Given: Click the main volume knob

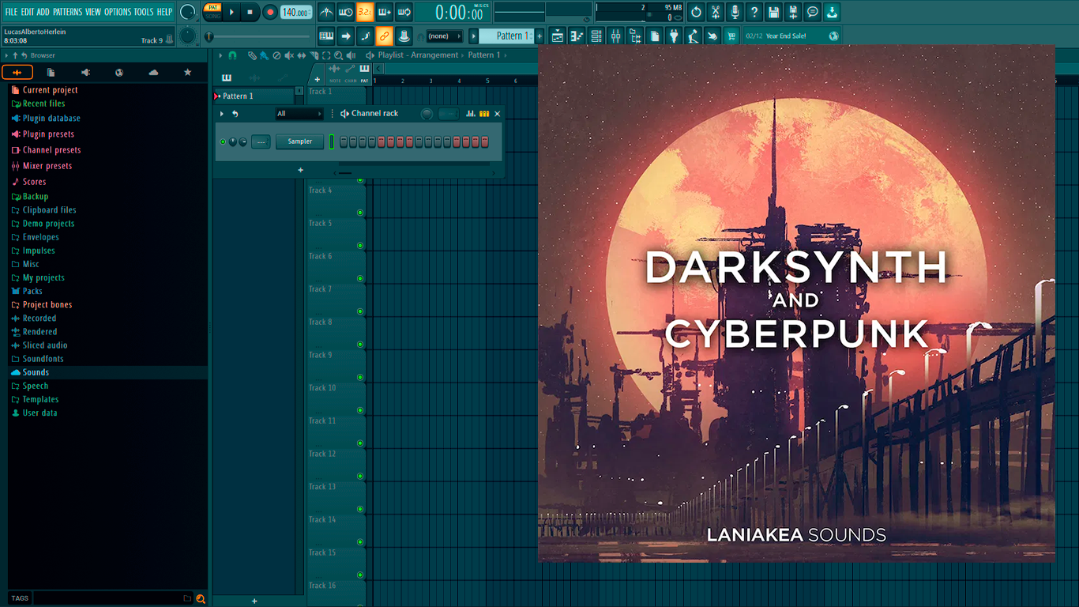Looking at the screenshot, I should tap(188, 12).
